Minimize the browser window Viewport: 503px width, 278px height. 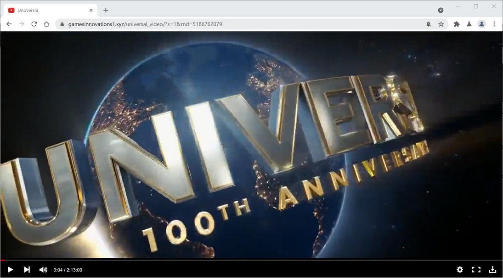[458, 6]
